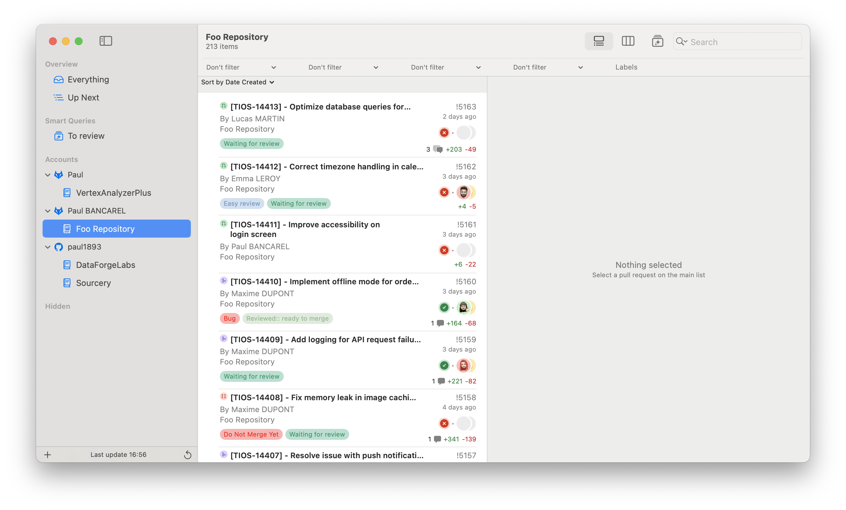Click the Labels filter header
This screenshot has width=846, height=510.
626,67
